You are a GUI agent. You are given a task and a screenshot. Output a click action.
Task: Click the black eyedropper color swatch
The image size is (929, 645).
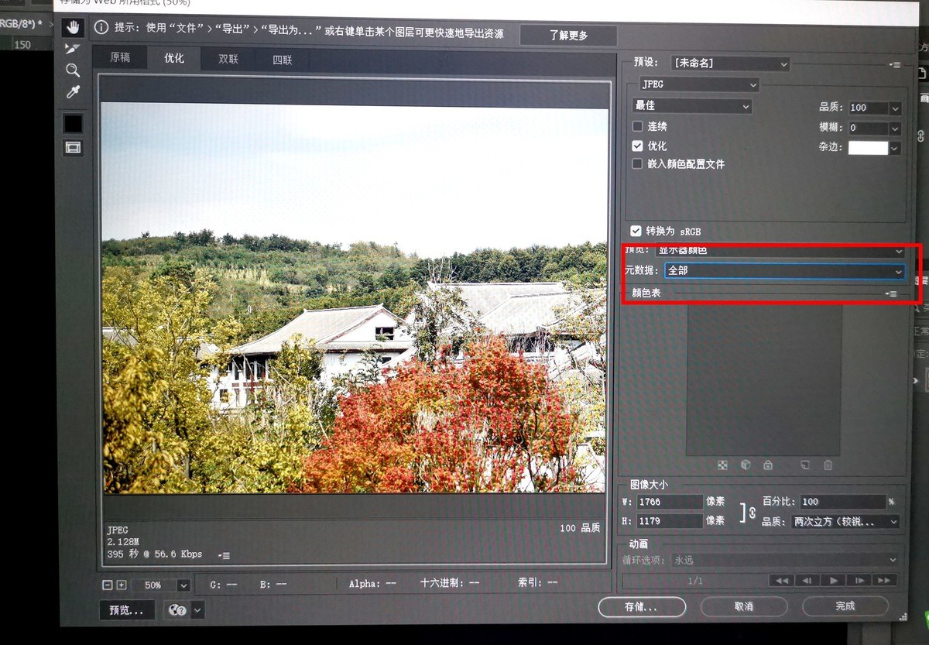click(73, 123)
